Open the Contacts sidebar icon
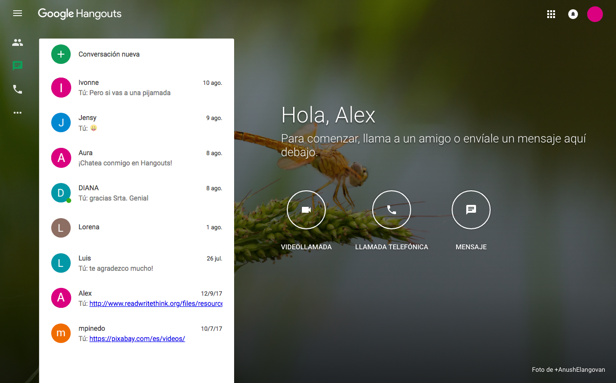The image size is (616, 383). point(18,42)
